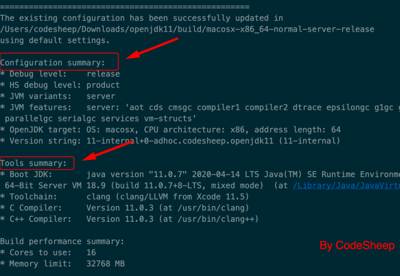Click the C++ Compiler /usr/bin/clang++ line
Viewport: 400px width, 276px height.
tap(130, 219)
